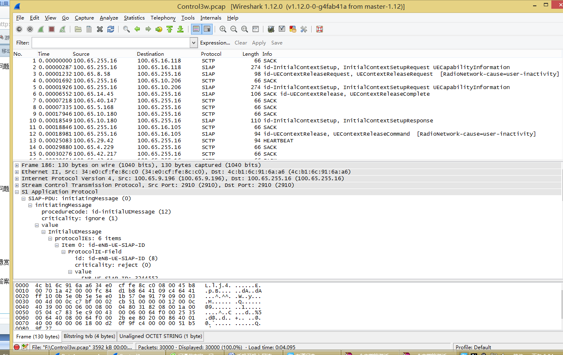Open coloring rules editor

coord(293,29)
